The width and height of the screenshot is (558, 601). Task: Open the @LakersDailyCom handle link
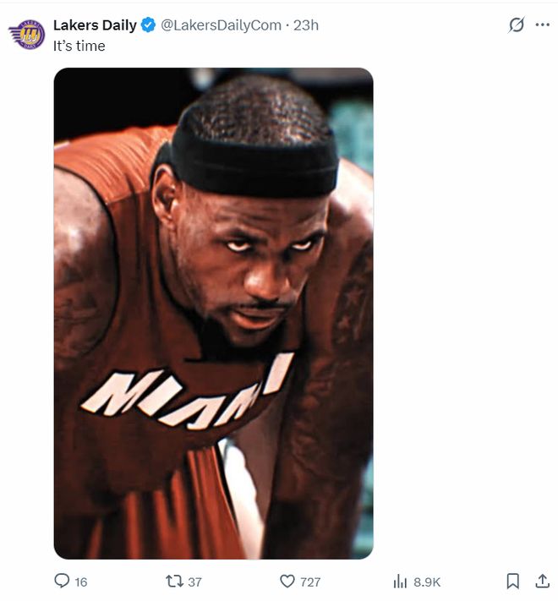221,25
